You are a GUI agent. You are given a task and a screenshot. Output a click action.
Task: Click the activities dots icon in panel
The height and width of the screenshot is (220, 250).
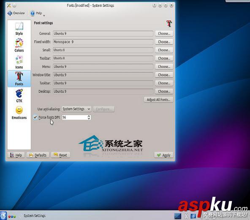pyautogui.click(x=12, y=217)
